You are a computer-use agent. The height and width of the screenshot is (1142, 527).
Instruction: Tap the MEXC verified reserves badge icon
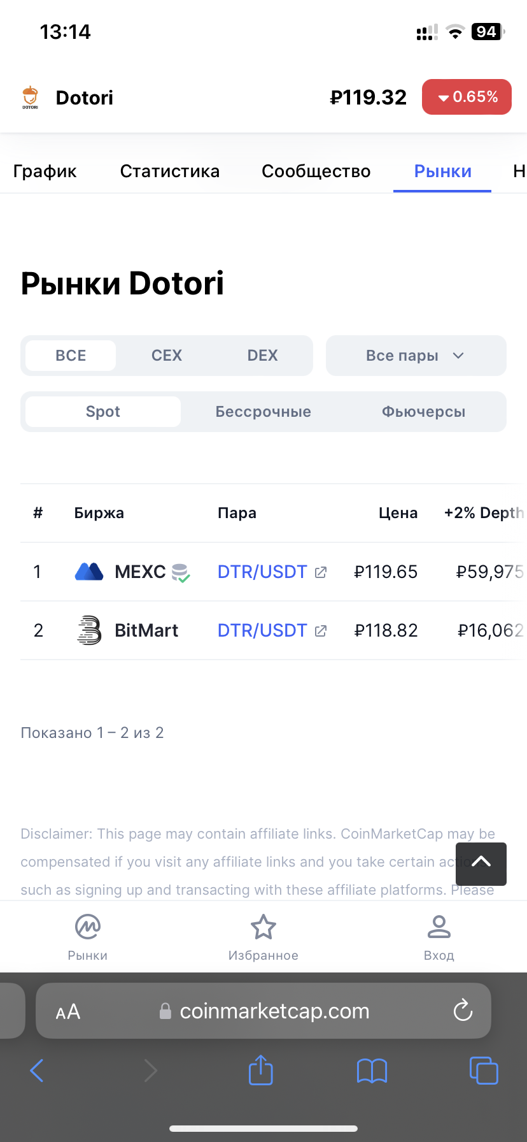click(x=181, y=573)
